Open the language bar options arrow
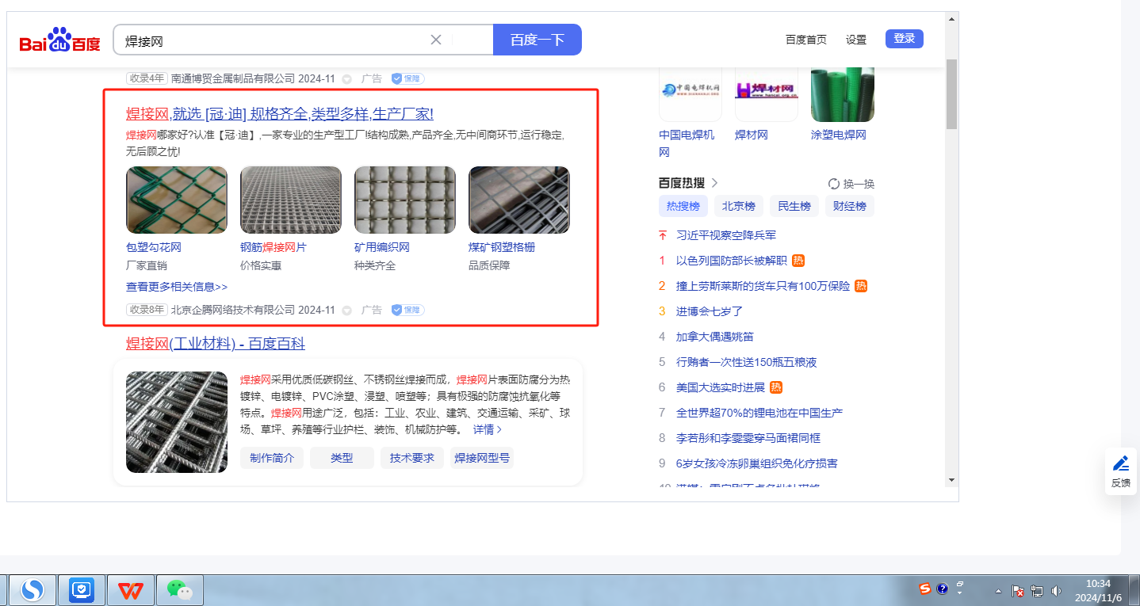Viewport: 1140px width, 606px height. pos(960,592)
